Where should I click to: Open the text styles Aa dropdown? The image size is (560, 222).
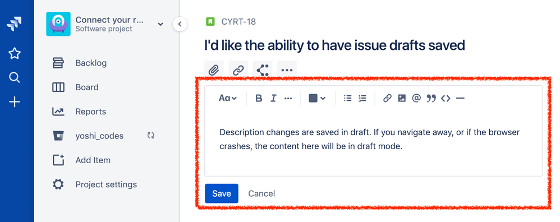pos(228,98)
